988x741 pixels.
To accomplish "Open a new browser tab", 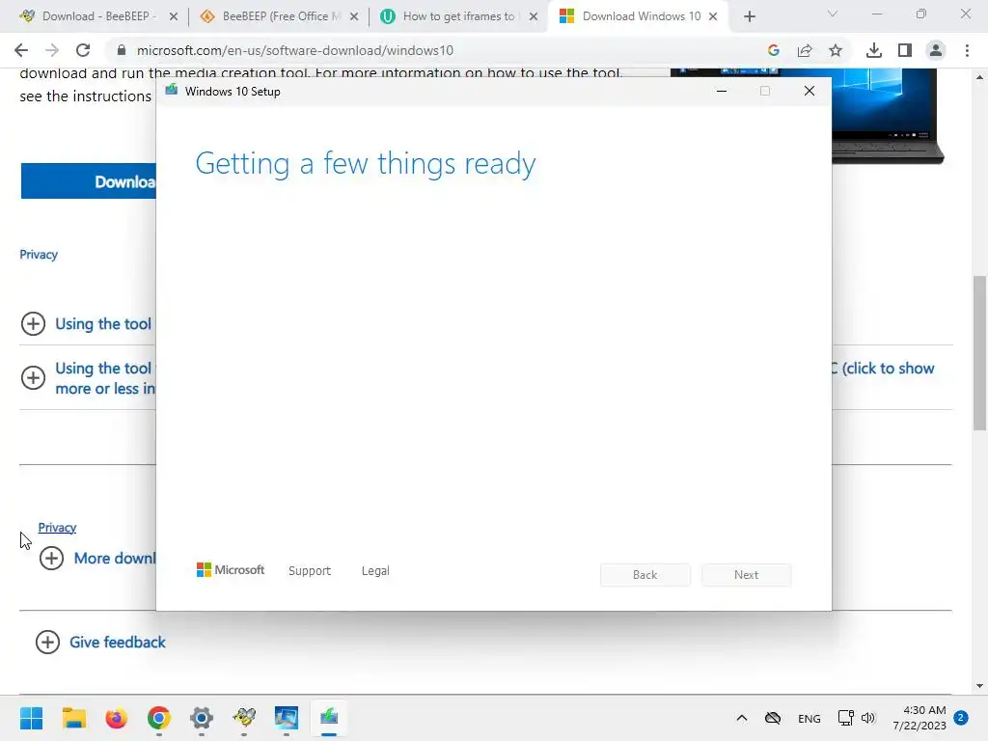I will click(749, 16).
